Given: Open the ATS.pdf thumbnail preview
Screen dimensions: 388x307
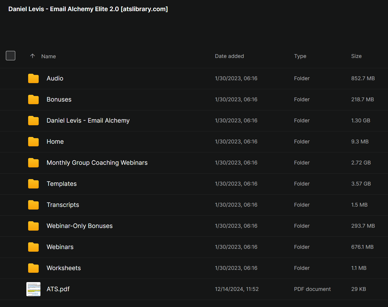Looking at the screenshot, I should (x=33, y=289).
